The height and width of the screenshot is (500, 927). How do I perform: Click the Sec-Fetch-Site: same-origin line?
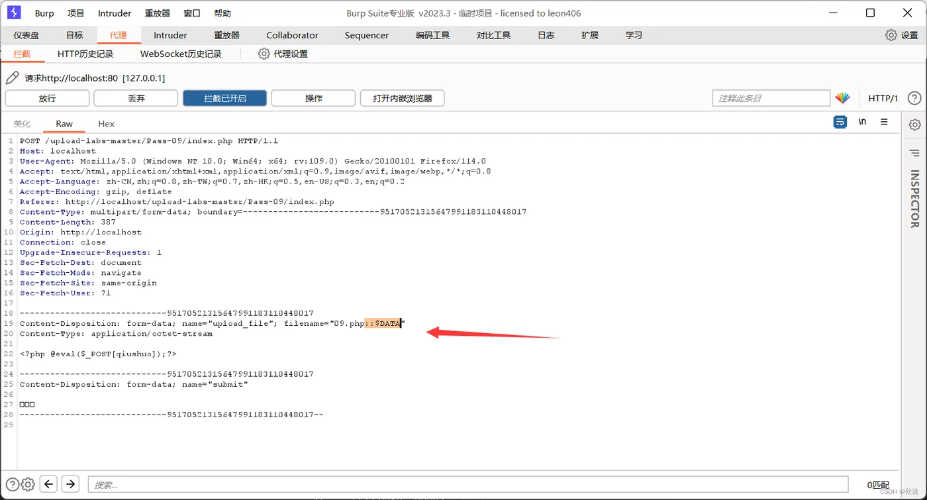(x=88, y=283)
